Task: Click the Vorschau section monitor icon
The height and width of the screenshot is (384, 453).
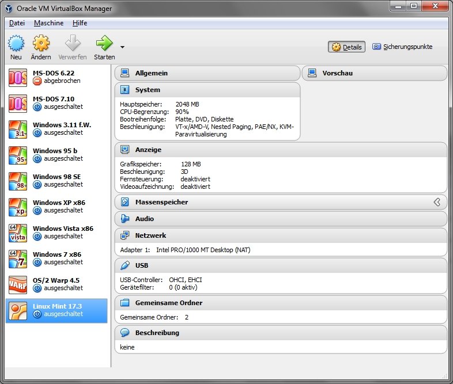Action: pos(312,73)
